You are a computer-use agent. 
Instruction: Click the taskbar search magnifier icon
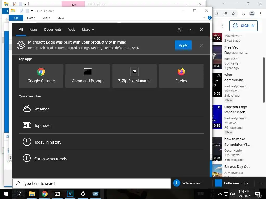(x=19, y=194)
